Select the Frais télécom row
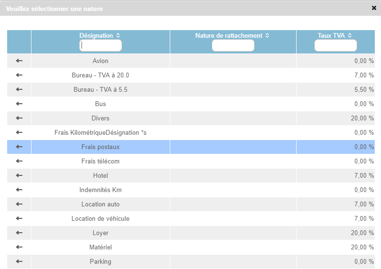This screenshot has width=381, height=269. point(101,161)
